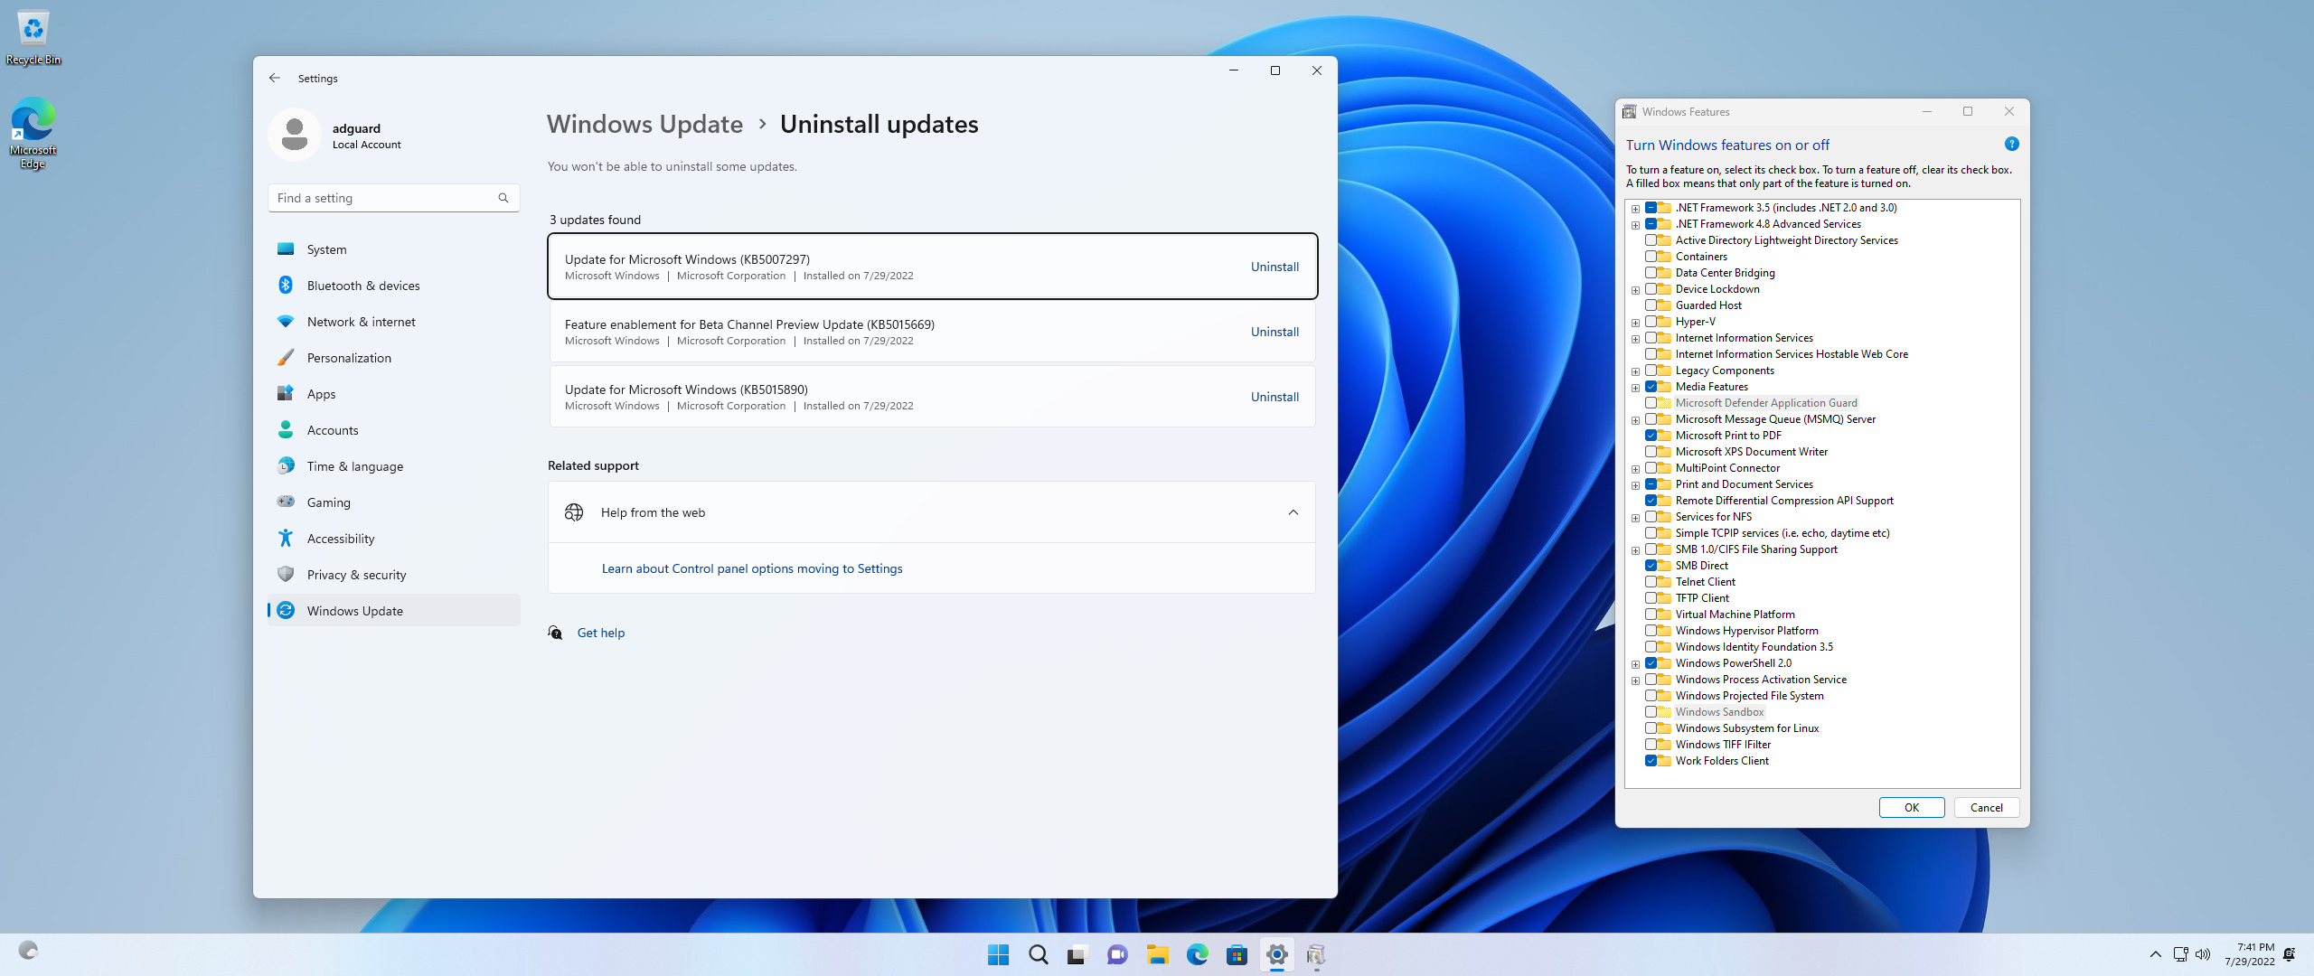The image size is (2314, 976).
Task: Open the Apps settings category
Action: 394,394
